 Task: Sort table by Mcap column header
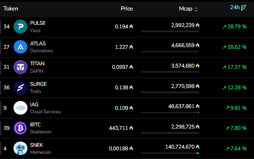186,9
